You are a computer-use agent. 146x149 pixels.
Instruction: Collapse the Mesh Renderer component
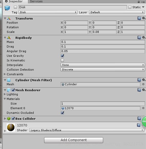pyautogui.click(x=5, y=90)
